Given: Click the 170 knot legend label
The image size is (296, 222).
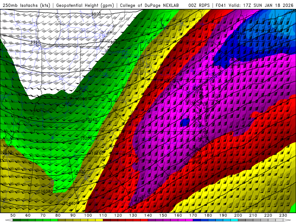Looking at the screenshot, I should coord(193,215).
